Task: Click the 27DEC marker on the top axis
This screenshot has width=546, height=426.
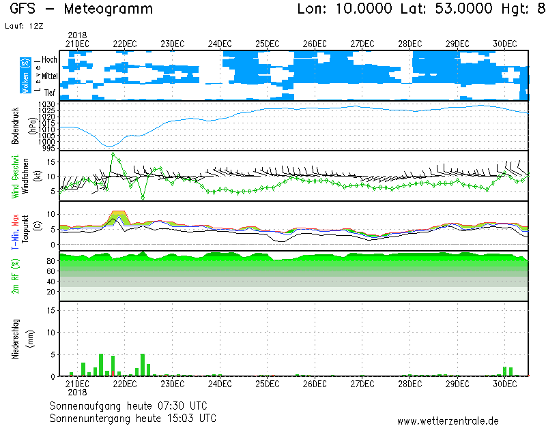Action: (362, 44)
